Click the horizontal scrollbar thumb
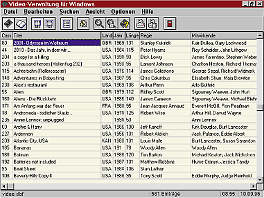The image size is (264, 198). pyautogui.click(x=11, y=186)
